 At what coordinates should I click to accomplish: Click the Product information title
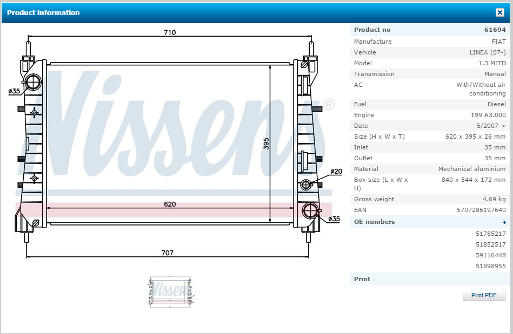click(43, 12)
